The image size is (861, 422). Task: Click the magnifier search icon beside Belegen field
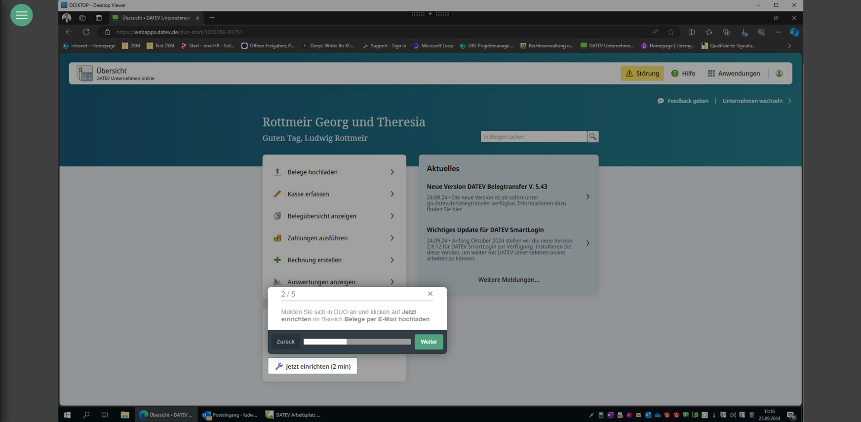(x=592, y=137)
